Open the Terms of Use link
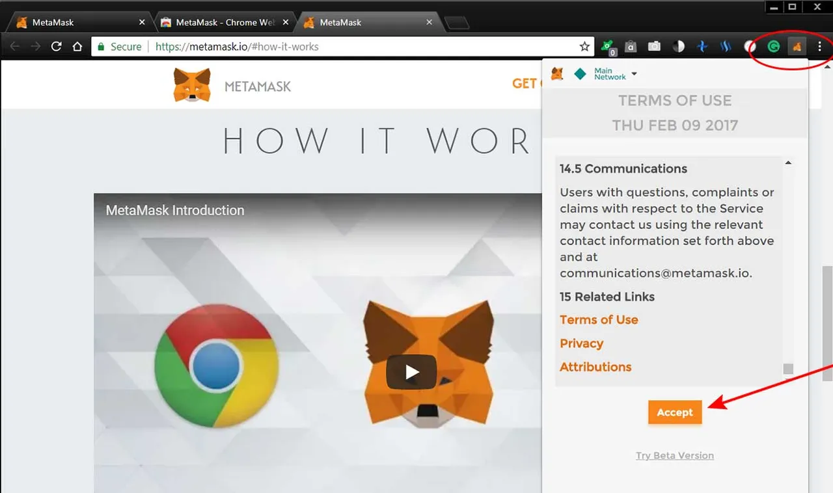The image size is (833, 493). (599, 319)
